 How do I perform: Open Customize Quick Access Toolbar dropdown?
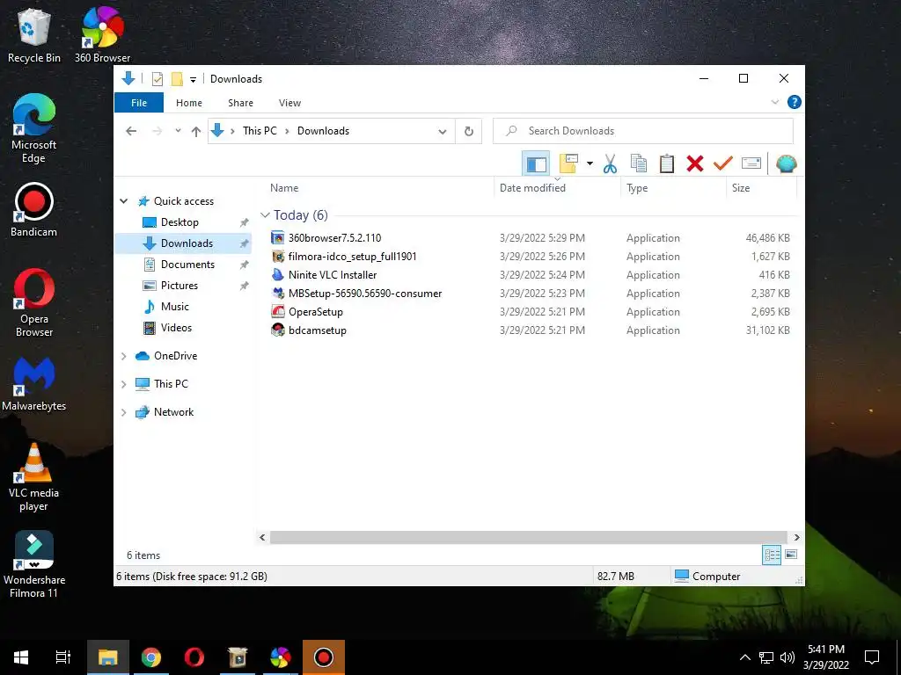click(x=193, y=79)
